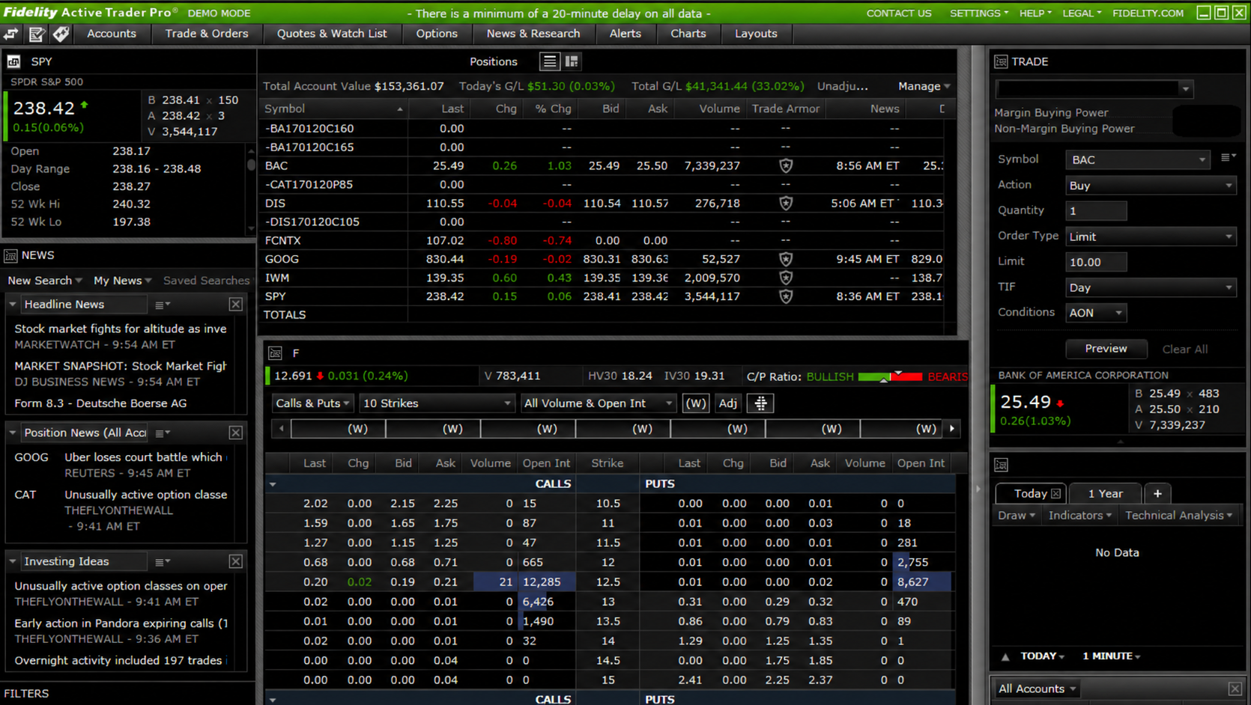Open the trade ticket notepad icon

(x=36, y=34)
